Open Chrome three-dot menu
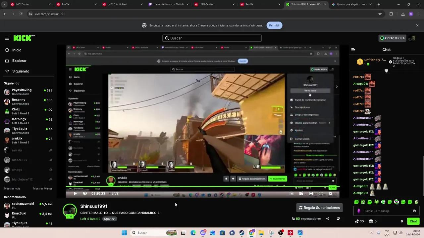Screen dimensions: 424x238 419,14
